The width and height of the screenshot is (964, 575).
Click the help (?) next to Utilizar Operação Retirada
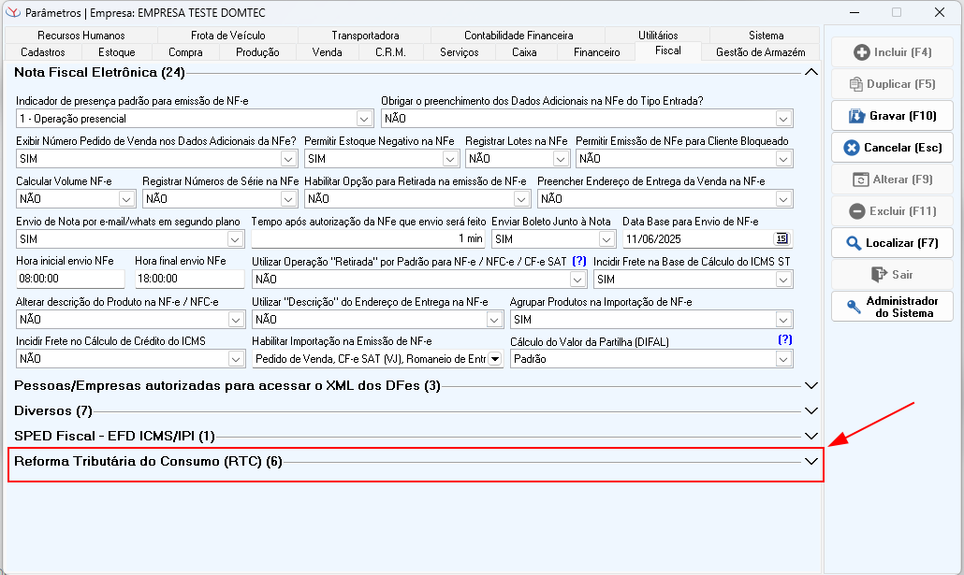[x=579, y=261]
